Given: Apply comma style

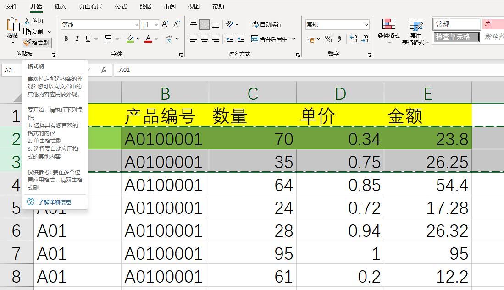Looking at the screenshot, I should pos(339,39).
